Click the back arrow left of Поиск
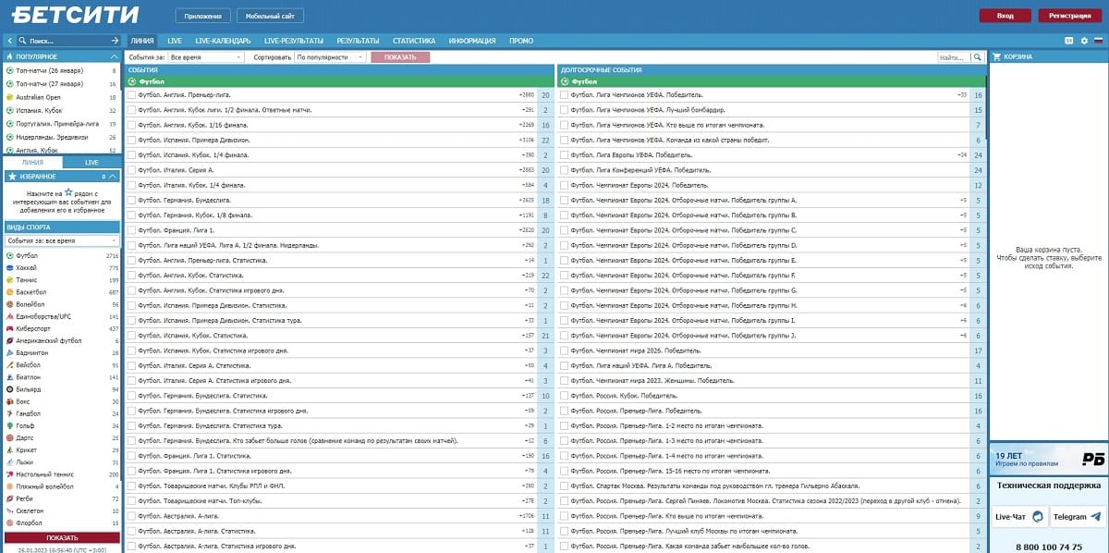This screenshot has height=553, width=1109. tap(9, 41)
